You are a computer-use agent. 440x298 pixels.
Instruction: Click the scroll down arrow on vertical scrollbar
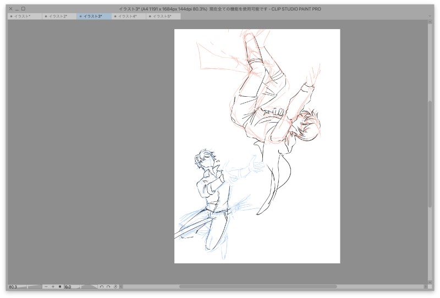click(x=430, y=282)
